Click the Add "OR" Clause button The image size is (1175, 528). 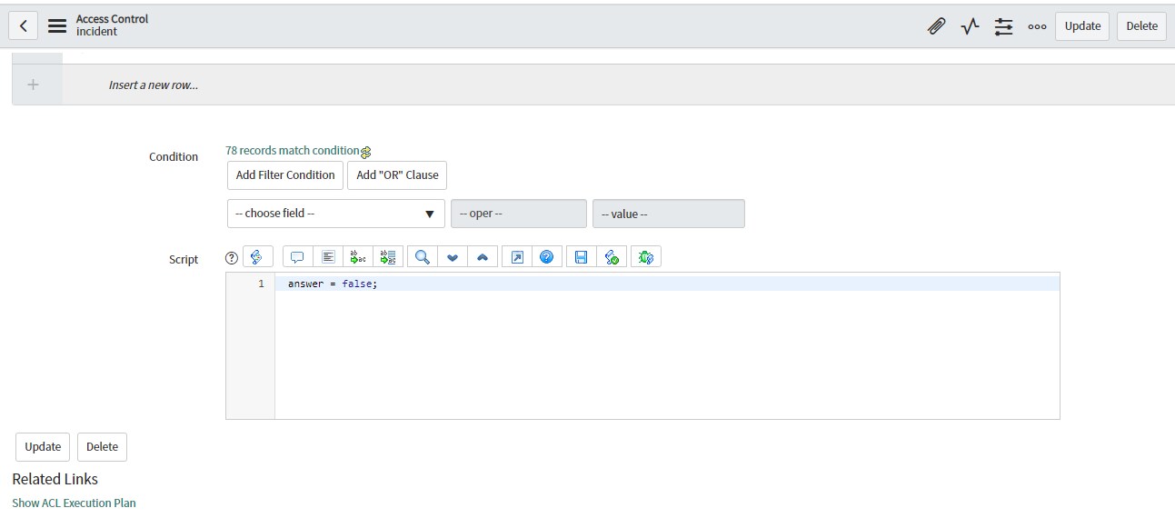point(397,175)
